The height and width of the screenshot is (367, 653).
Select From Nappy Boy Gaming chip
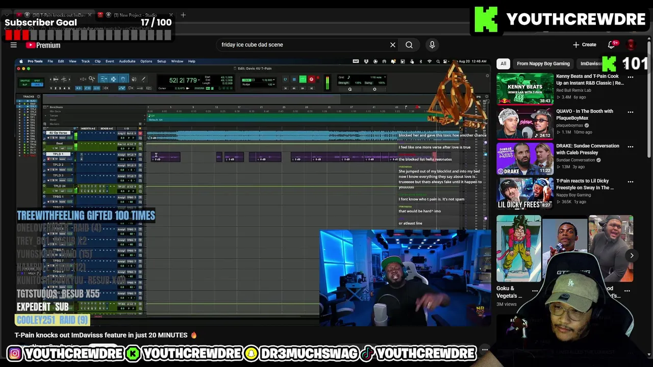[x=543, y=64]
